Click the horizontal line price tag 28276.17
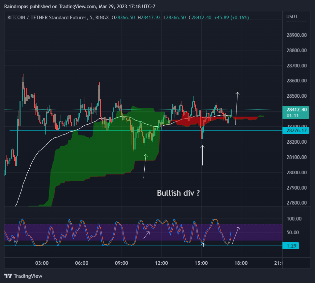Viewport: 315px width, 283px height. click(x=296, y=131)
